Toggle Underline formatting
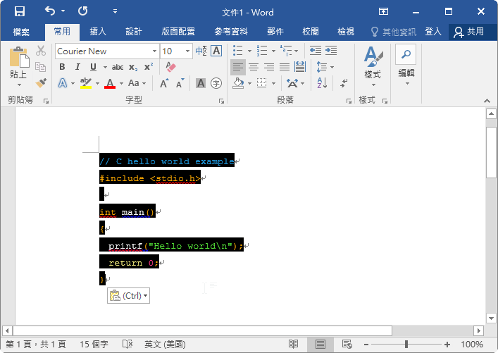Image resolution: width=498 pixels, height=353 pixels. pos(93,67)
